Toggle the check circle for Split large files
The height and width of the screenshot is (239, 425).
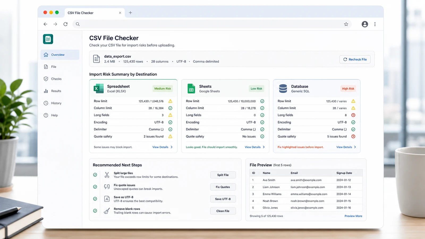(x=95, y=175)
